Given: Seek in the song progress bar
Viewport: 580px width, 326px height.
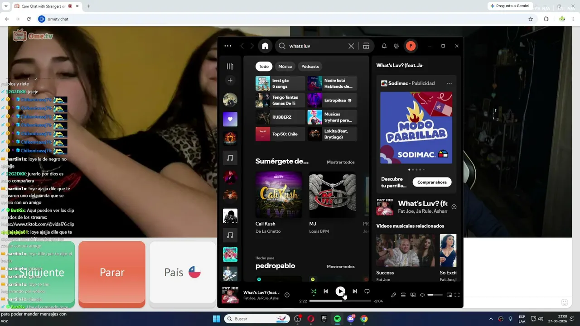Looking at the screenshot, I should pyautogui.click(x=340, y=301).
